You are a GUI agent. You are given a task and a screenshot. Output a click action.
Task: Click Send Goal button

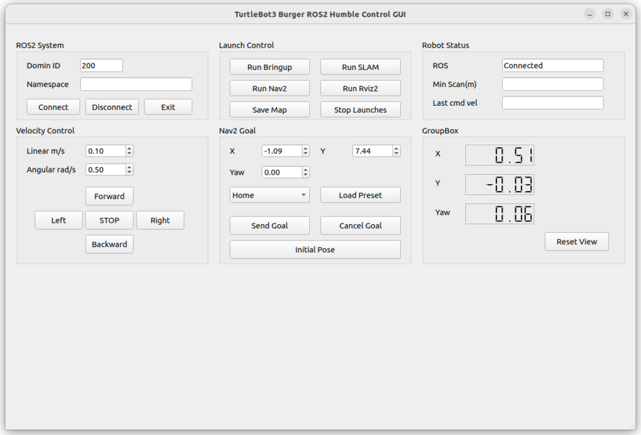(x=269, y=225)
